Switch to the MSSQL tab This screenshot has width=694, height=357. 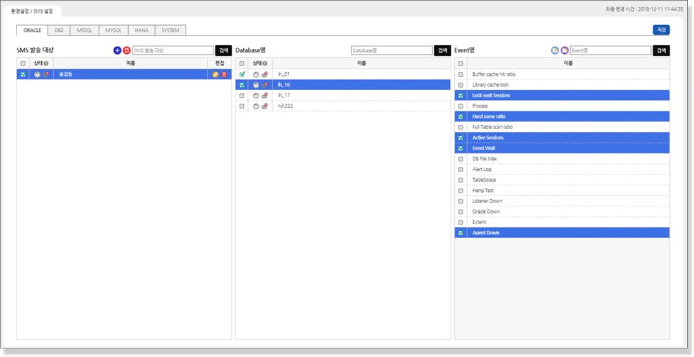[x=85, y=30]
